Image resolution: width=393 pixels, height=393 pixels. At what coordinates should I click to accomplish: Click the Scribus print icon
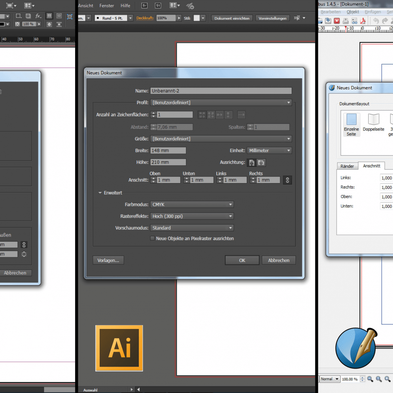click(x=346, y=21)
